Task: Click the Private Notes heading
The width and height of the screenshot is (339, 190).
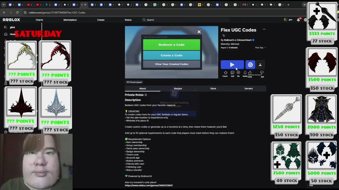Action: click(x=134, y=95)
